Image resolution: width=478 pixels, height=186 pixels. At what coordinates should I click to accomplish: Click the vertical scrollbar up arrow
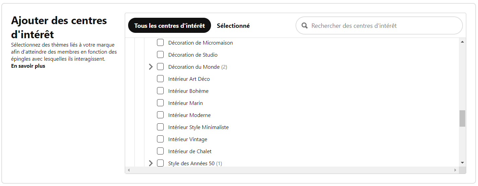tap(462, 42)
